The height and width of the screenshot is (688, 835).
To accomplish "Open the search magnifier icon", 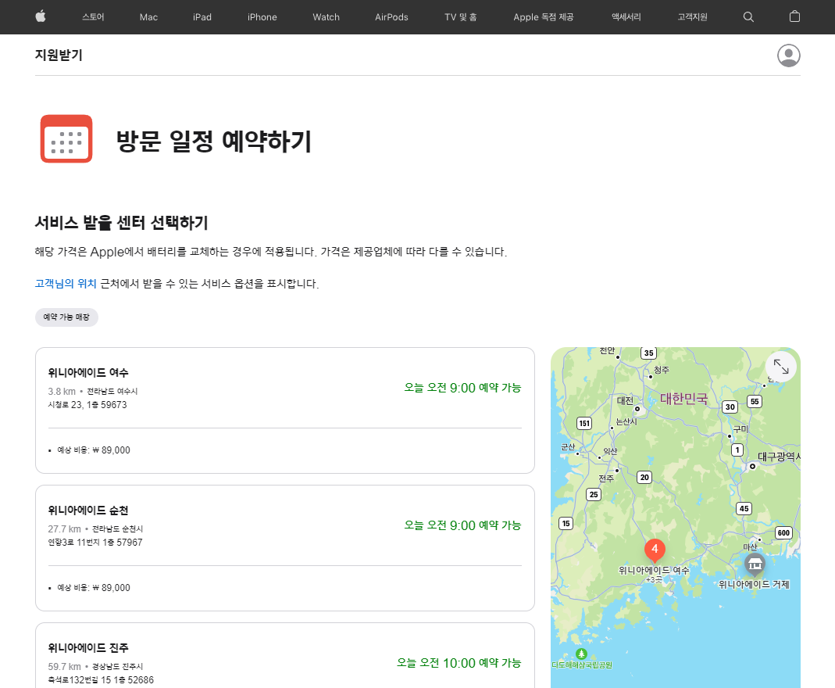I will click(748, 17).
